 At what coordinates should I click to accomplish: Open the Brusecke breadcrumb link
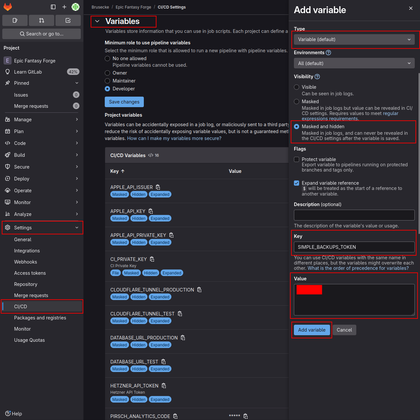100,7
